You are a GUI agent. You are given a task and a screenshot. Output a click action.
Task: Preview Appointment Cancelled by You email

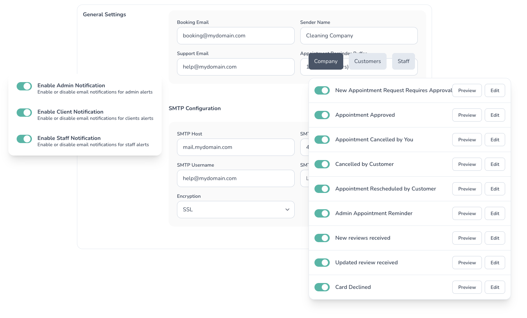coord(467,140)
